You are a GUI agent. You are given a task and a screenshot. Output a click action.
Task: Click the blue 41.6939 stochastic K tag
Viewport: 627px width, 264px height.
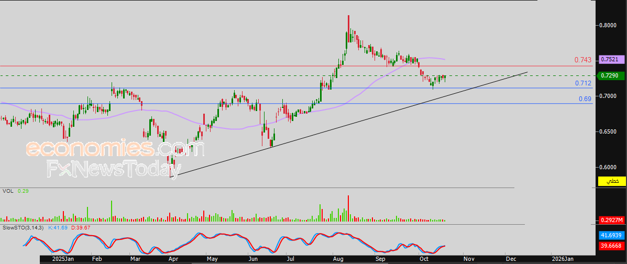pyautogui.click(x=610, y=237)
